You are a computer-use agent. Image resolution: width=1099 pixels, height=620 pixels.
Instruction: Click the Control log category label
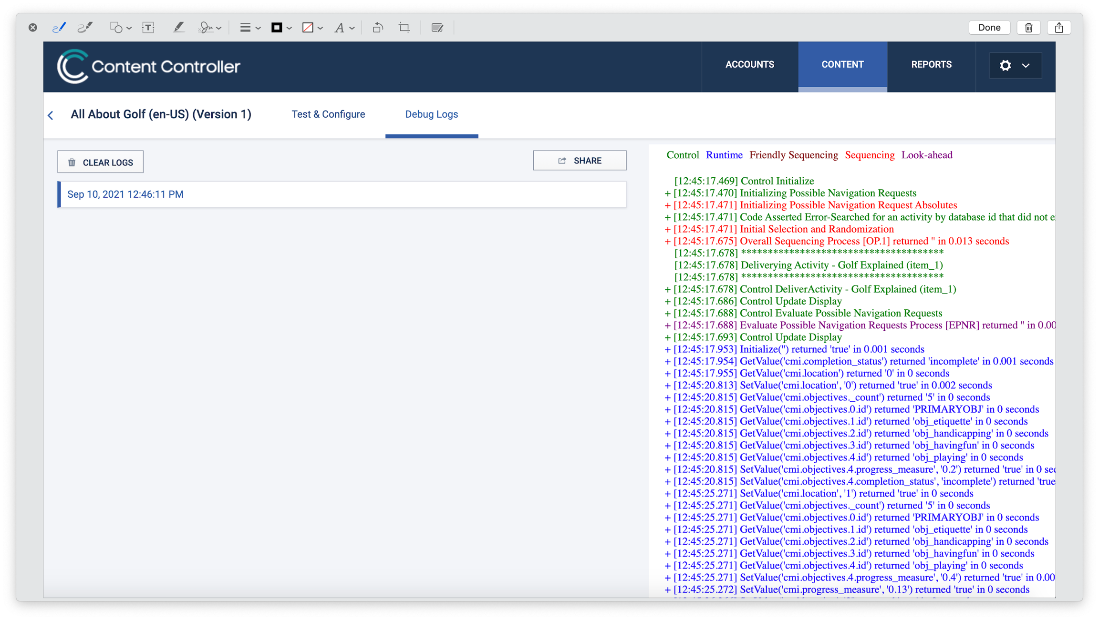point(683,155)
